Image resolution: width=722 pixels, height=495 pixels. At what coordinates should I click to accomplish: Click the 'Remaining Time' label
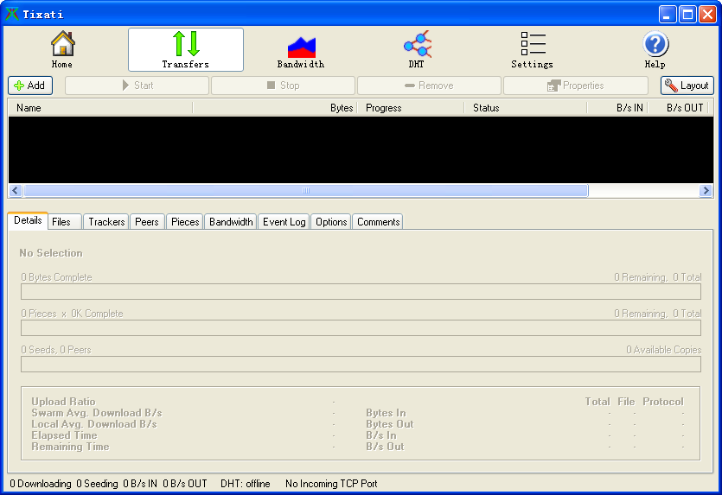pyautogui.click(x=70, y=447)
